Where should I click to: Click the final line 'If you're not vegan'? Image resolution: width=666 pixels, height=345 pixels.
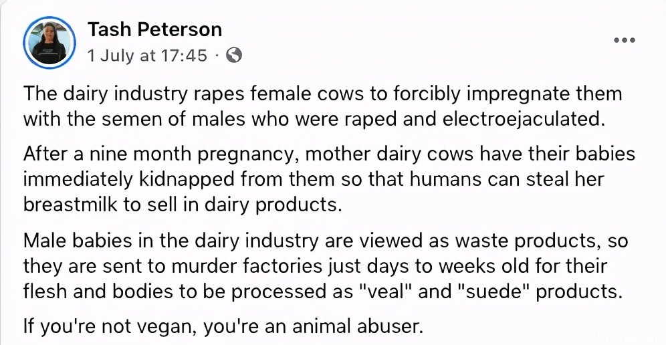(x=223, y=326)
